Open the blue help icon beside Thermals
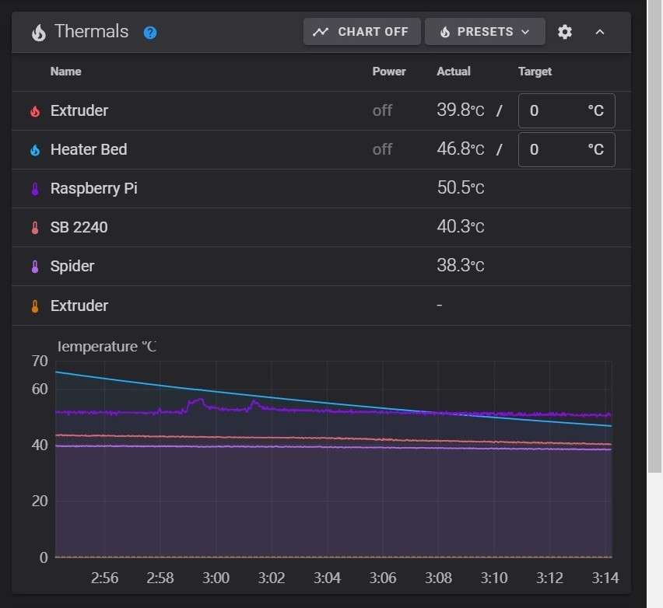Screen dimensions: 663x608 [x=149, y=33]
